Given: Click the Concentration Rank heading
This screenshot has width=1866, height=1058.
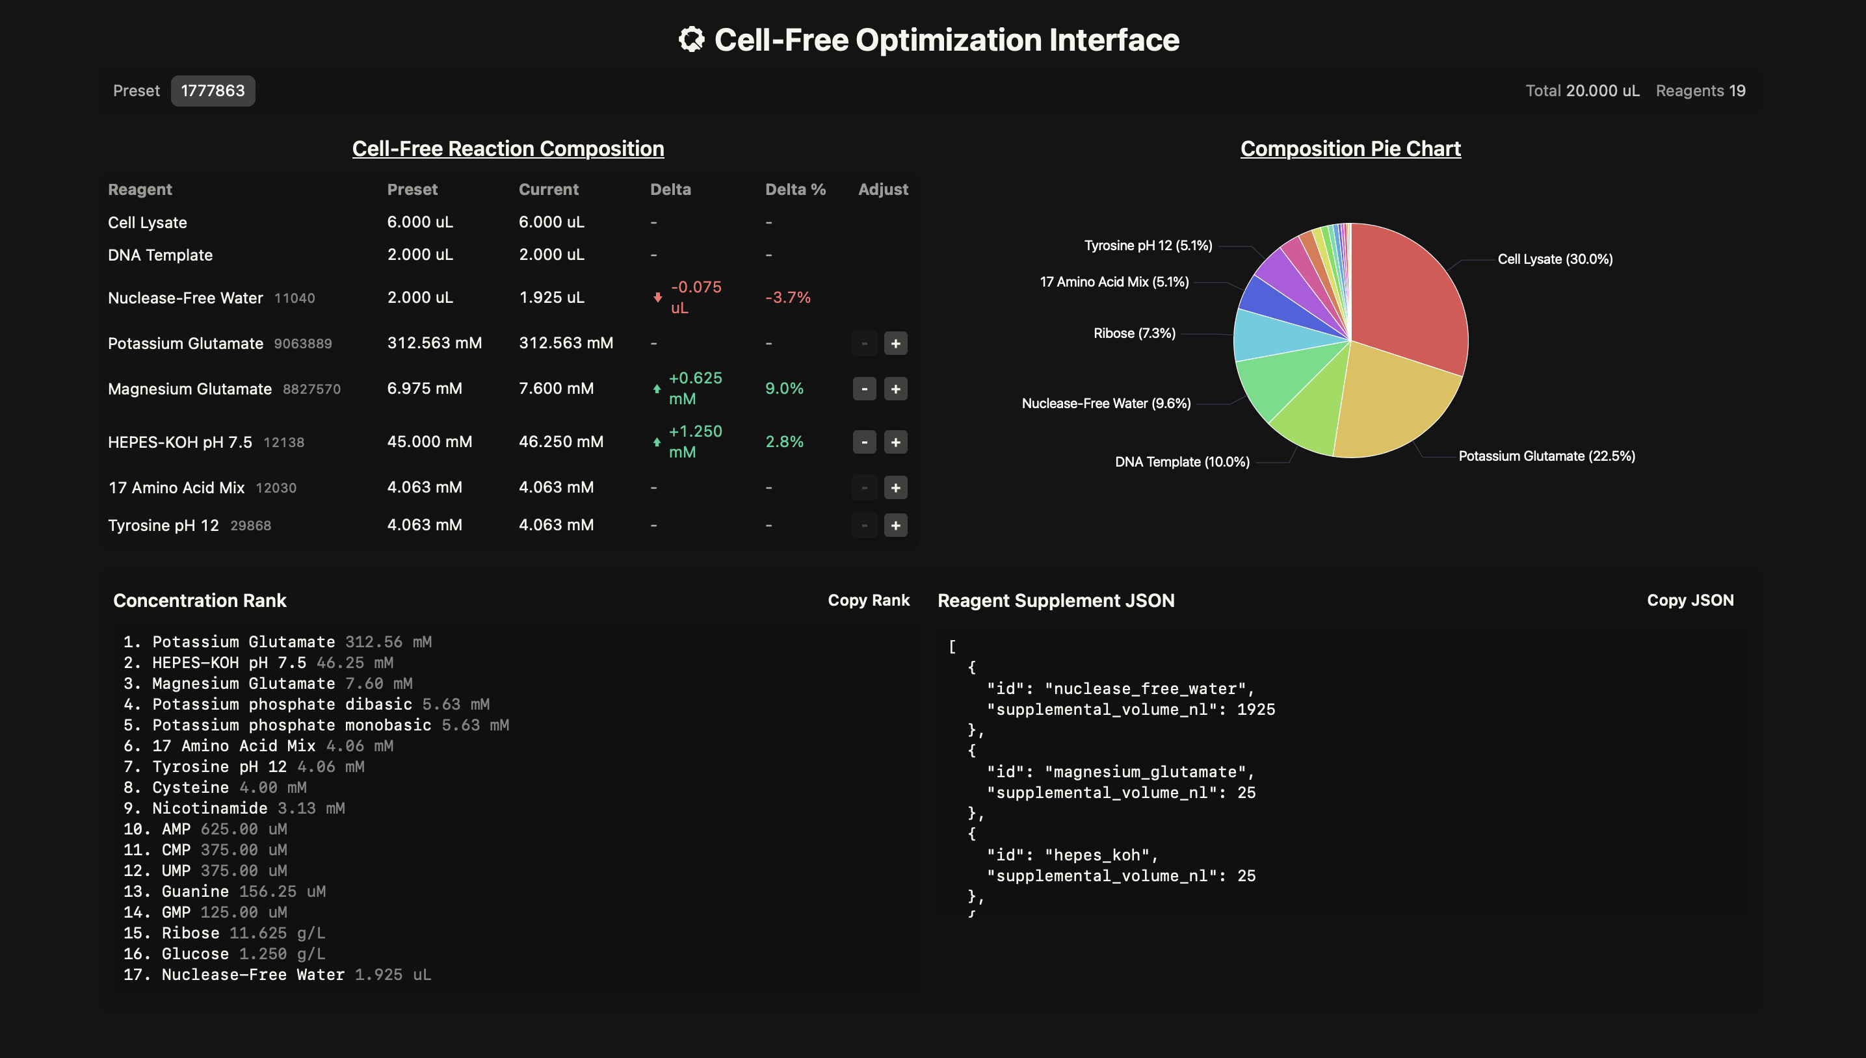Looking at the screenshot, I should (x=200, y=600).
